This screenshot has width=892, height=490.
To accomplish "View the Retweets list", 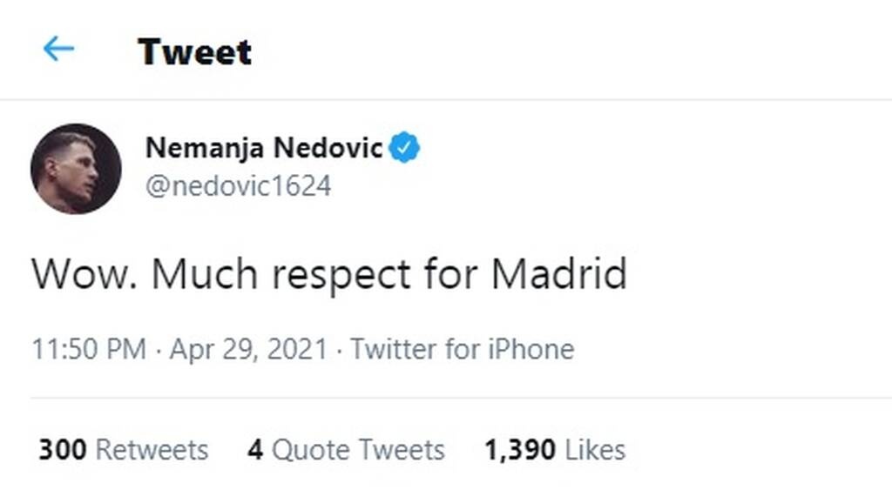I will pos(152,450).
